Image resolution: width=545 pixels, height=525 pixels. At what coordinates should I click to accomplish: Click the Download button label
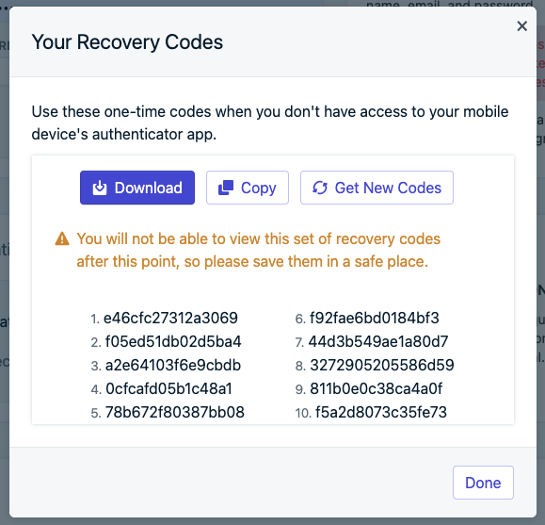coord(149,188)
